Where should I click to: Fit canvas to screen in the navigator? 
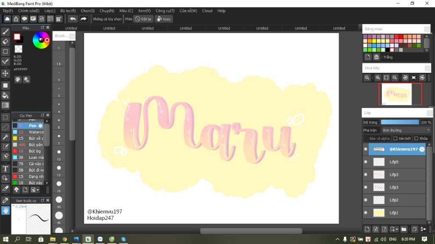click(386, 78)
